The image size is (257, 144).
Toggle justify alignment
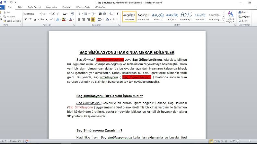click(x=93, y=20)
